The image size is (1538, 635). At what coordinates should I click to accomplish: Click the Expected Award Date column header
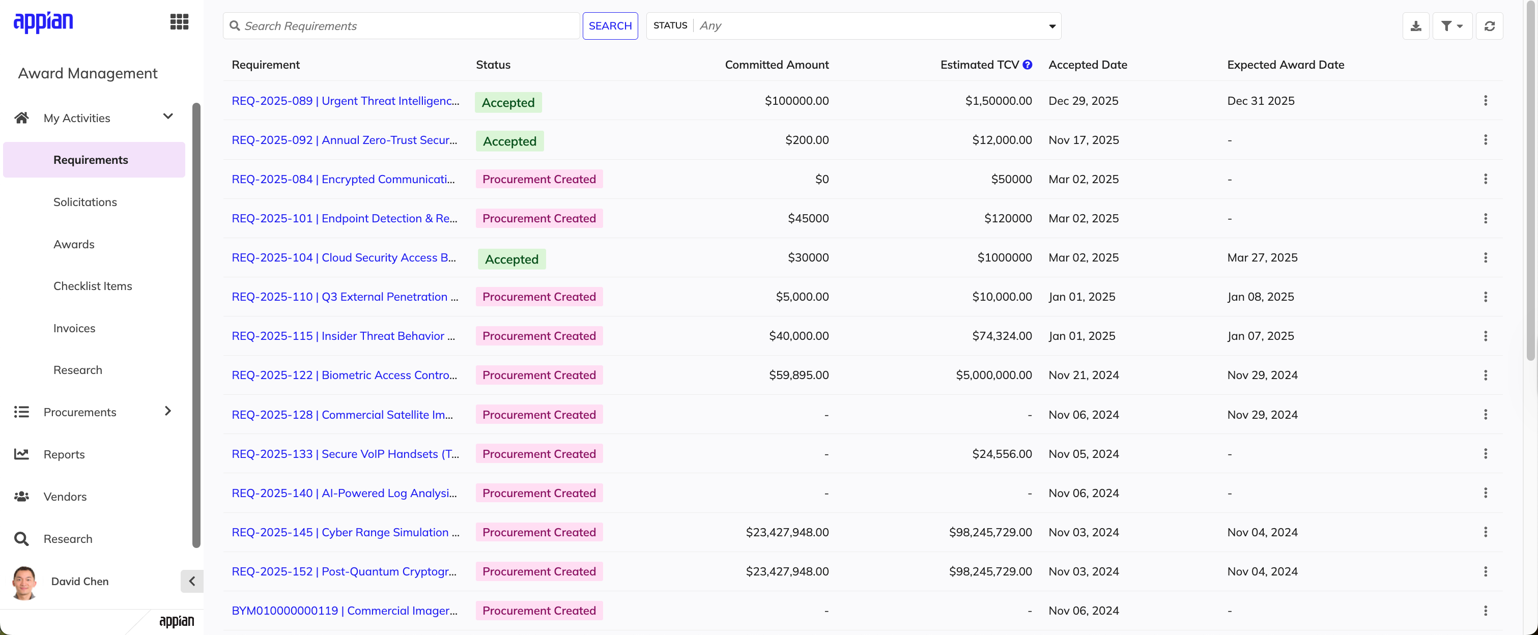point(1286,65)
